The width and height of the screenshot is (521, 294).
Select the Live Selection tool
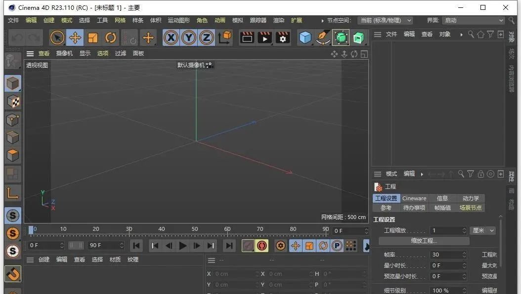coord(57,38)
